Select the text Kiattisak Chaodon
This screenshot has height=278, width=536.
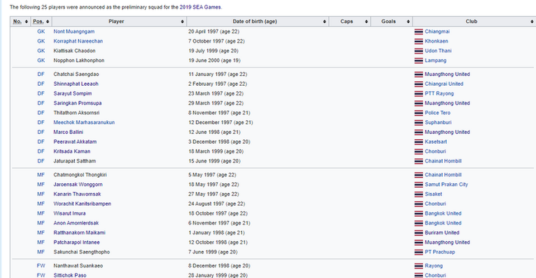click(74, 51)
